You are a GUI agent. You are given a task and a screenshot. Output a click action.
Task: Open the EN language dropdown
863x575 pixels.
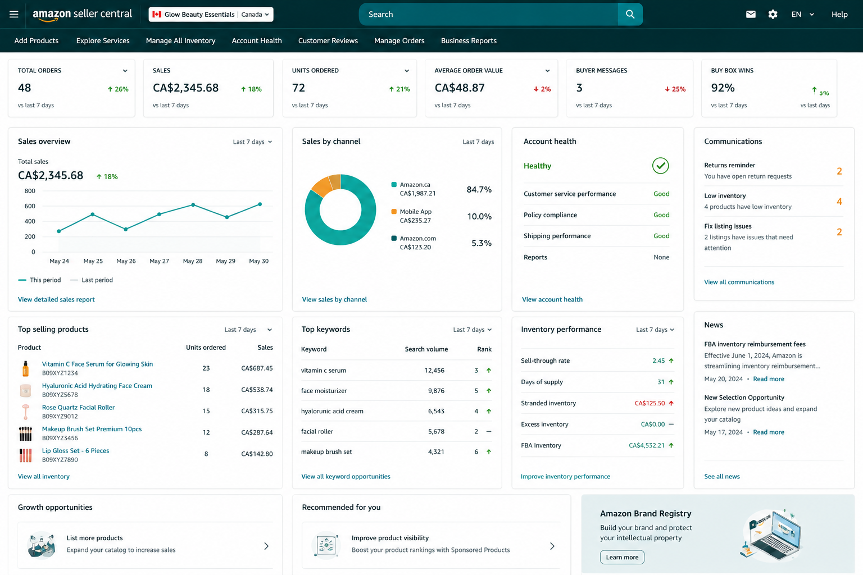pyautogui.click(x=802, y=15)
